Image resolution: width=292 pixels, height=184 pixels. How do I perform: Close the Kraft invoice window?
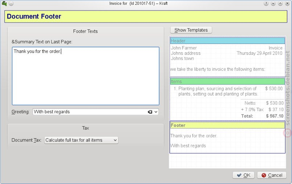pos(287,4)
